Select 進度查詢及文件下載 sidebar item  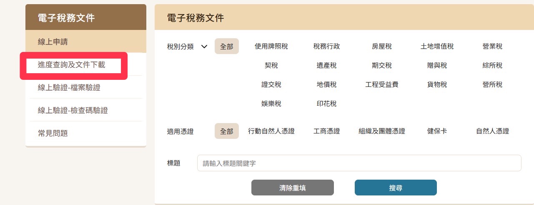[71, 65]
